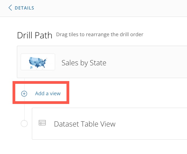The height and width of the screenshot is (154, 187).
Task: Click the word 'State' in the tile title
Action: point(98,63)
